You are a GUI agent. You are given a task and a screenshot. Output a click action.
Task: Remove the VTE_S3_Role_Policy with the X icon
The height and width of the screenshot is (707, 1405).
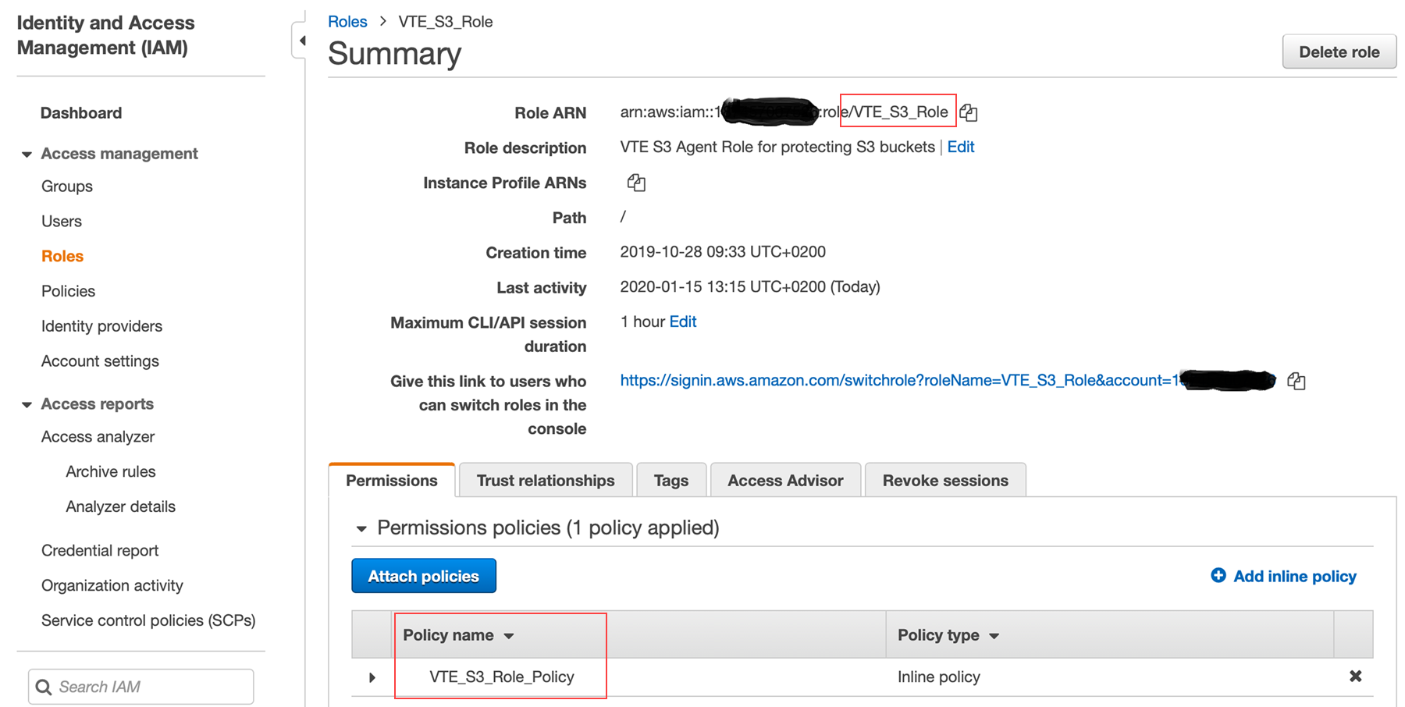pyautogui.click(x=1355, y=677)
